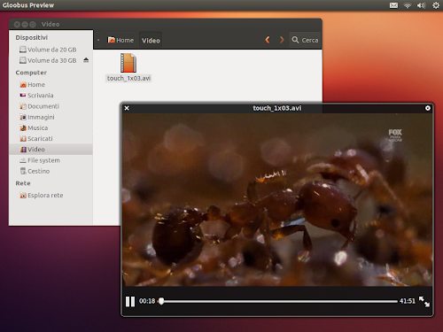Open File system in sidebar

click(51, 160)
